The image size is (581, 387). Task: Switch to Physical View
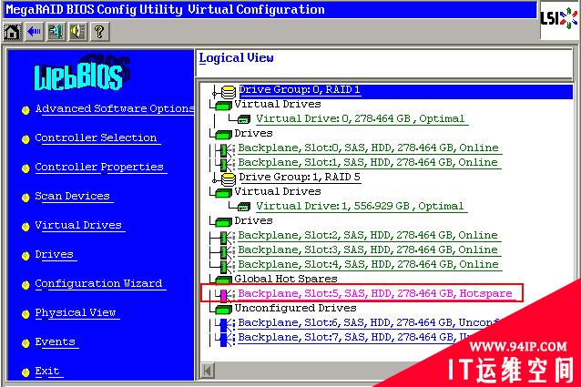tap(76, 312)
